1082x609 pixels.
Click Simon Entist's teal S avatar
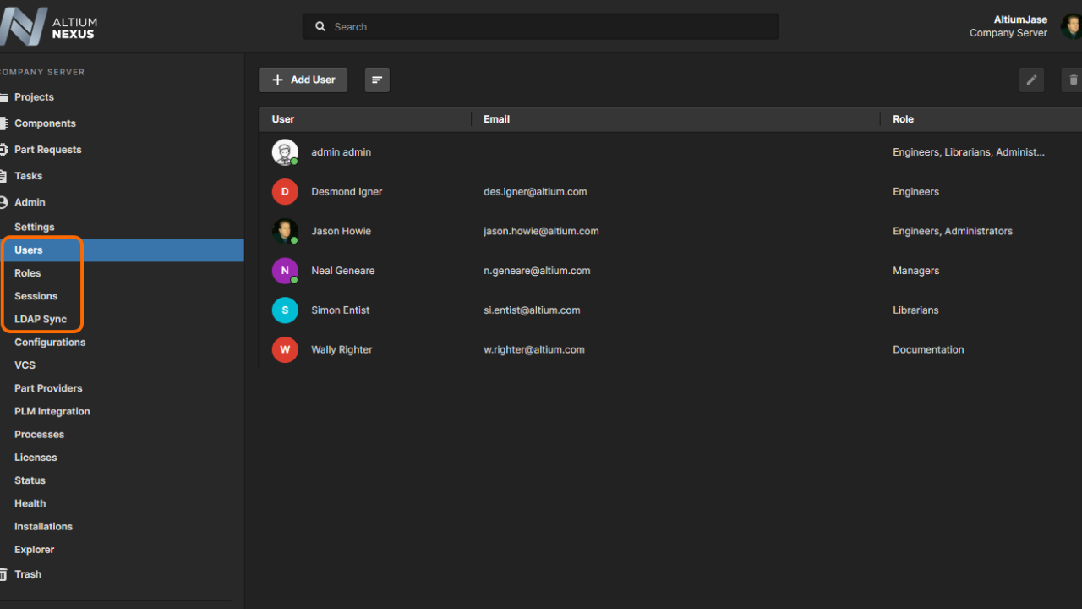point(285,310)
